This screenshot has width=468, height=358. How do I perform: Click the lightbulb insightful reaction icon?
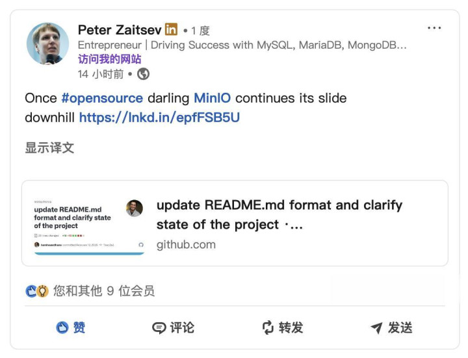point(43,291)
